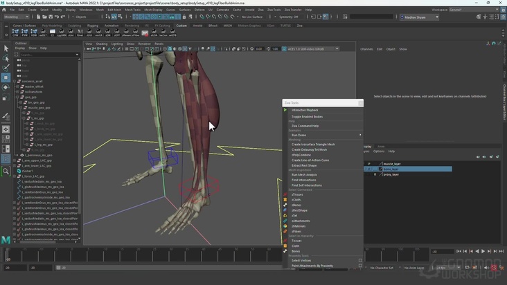Switch to the Arnold shelf tab
507x285 pixels.
coord(197,26)
